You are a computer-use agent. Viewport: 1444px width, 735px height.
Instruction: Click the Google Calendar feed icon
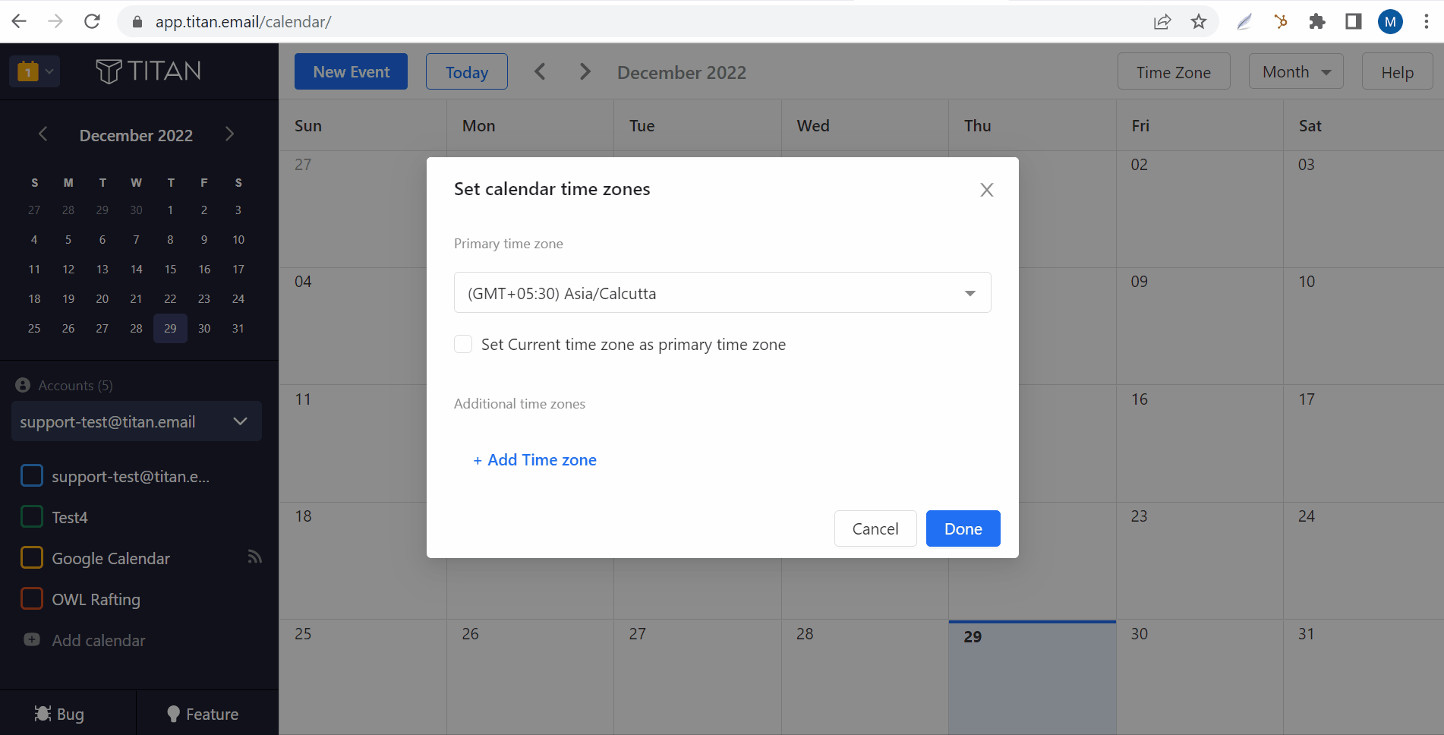(254, 558)
